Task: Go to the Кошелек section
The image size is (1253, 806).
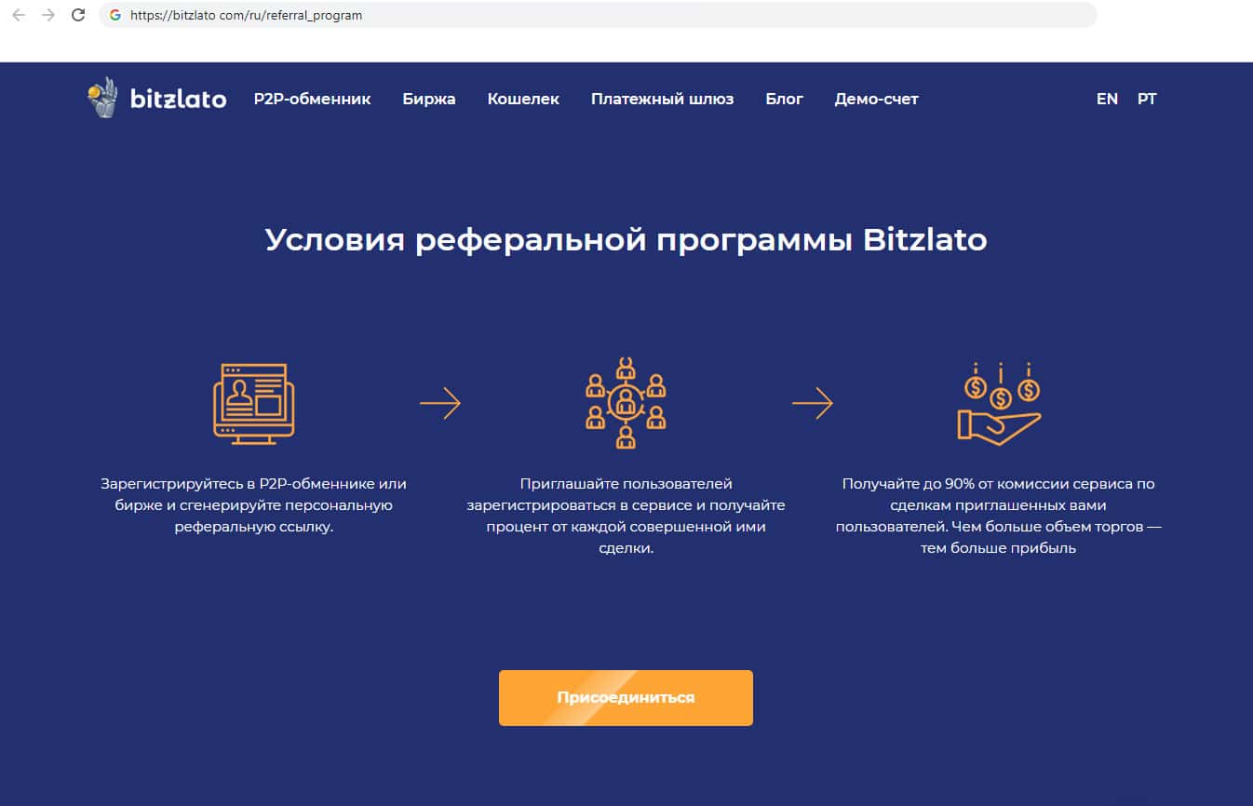Action: pyautogui.click(x=523, y=99)
